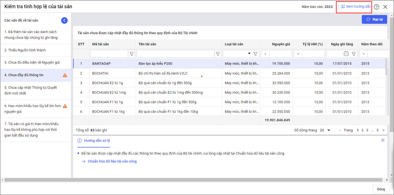Click the Đóng button

[381, 189]
